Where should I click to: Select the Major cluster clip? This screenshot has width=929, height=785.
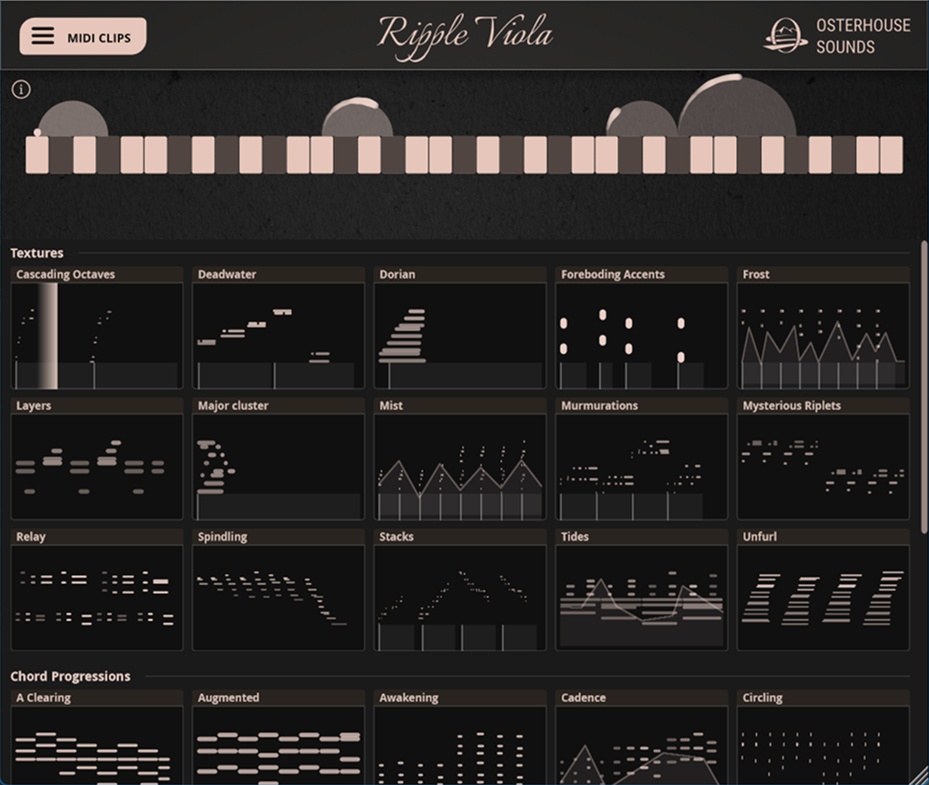click(x=278, y=459)
